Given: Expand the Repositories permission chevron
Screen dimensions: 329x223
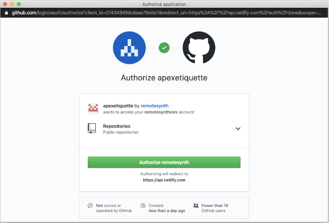Looking at the screenshot, I should [238, 129].
